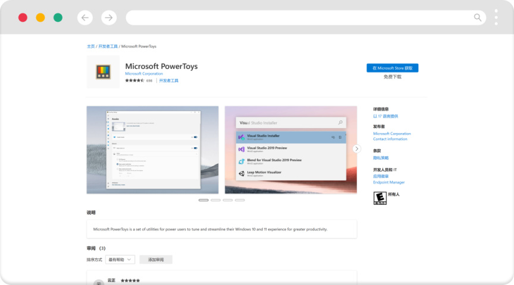Click the search magnifier icon in address bar
This screenshot has width=514, height=285.
[478, 18]
